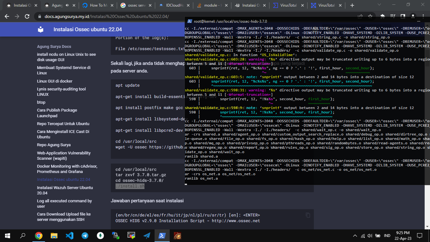Switch to the IDCloudHost tab
Image resolution: width=430 pixels, height=242 pixels.
(174, 5)
